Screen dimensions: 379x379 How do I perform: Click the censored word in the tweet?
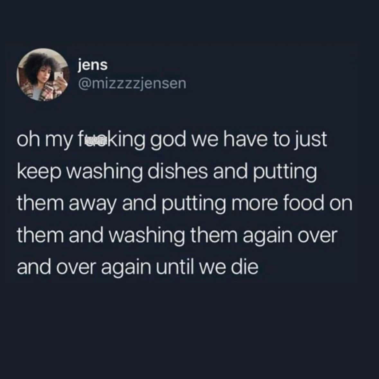click(x=93, y=140)
